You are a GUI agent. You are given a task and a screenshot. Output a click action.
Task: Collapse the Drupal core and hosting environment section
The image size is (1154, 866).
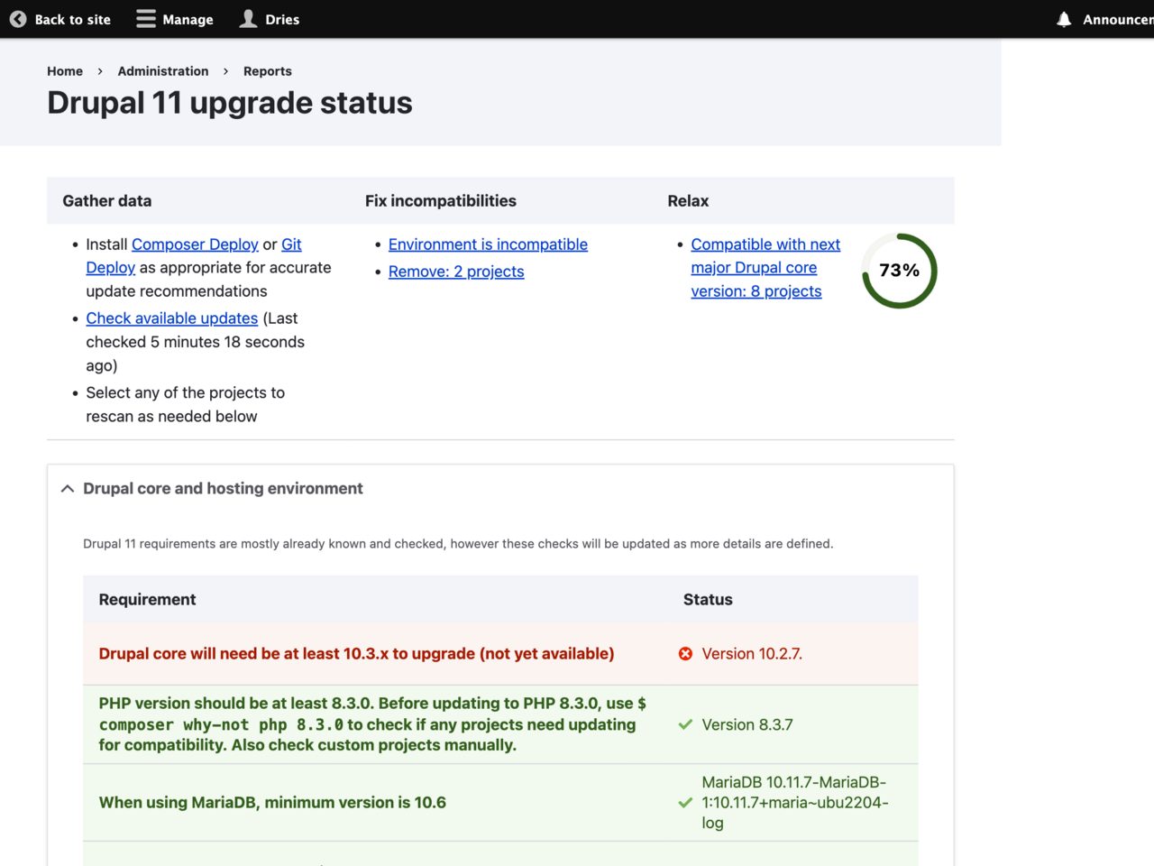(67, 488)
